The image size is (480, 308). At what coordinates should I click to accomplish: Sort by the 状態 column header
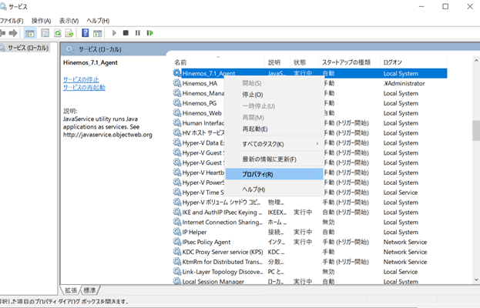304,62
